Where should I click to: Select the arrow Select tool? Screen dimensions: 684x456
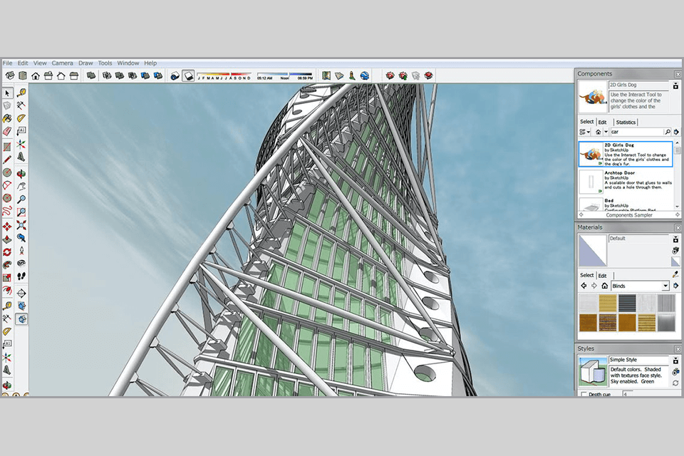coord(7,93)
